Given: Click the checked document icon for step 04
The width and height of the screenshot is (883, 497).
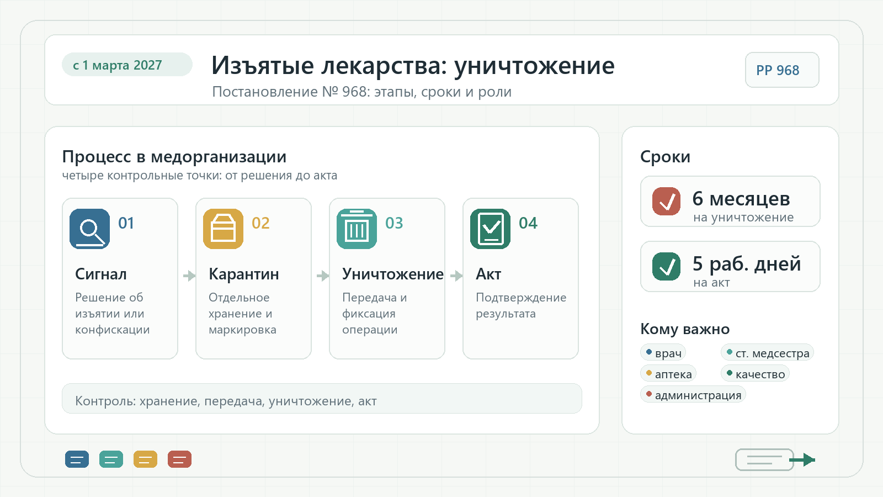Looking at the screenshot, I should (x=490, y=229).
